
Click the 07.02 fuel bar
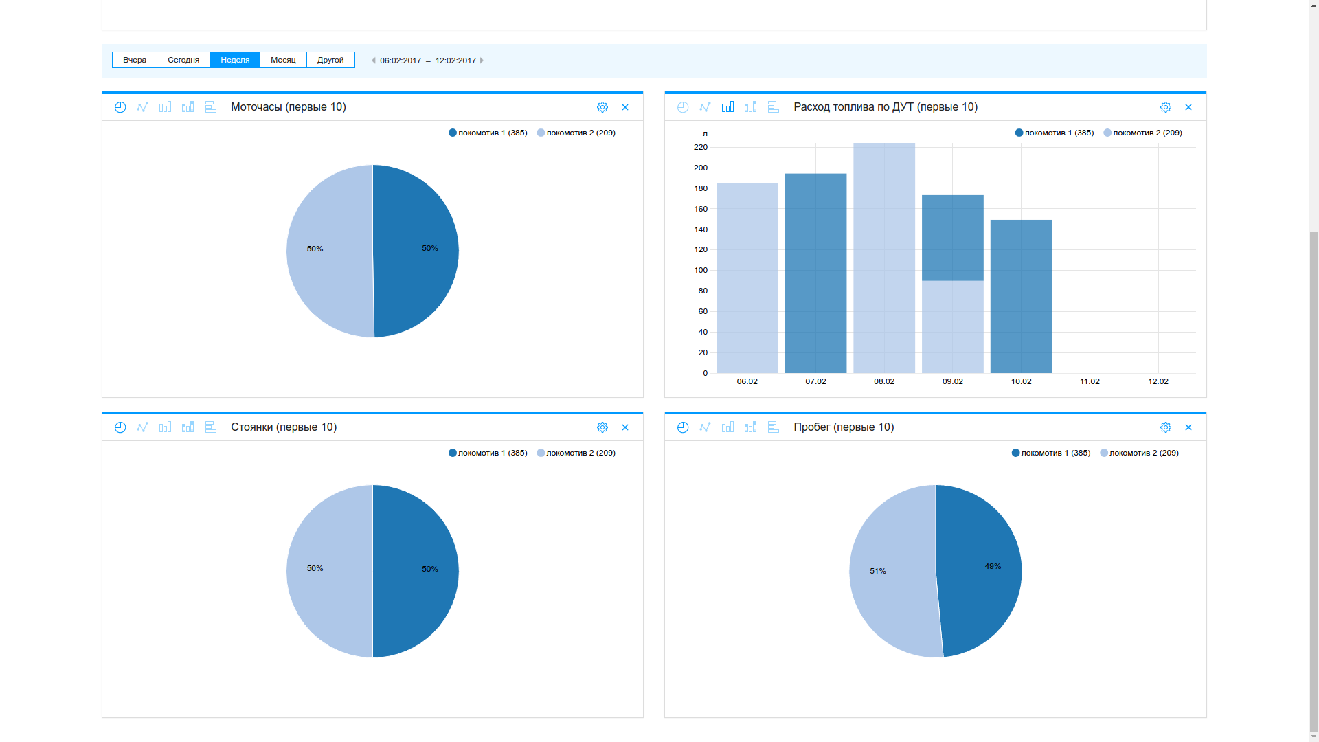tap(816, 273)
